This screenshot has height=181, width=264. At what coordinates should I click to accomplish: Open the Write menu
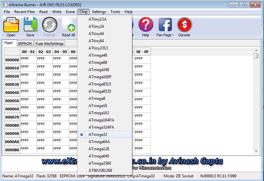pyautogui.click(x=57, y=12)
